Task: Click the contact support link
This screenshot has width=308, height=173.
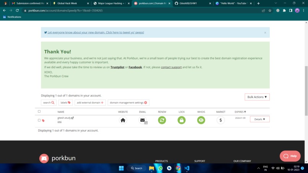Action: click(x=171, y=67)
